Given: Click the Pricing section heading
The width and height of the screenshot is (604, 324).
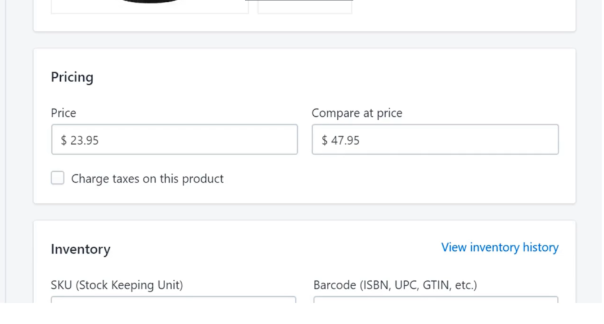Looking at the screenshot, I should pos(72,77).
